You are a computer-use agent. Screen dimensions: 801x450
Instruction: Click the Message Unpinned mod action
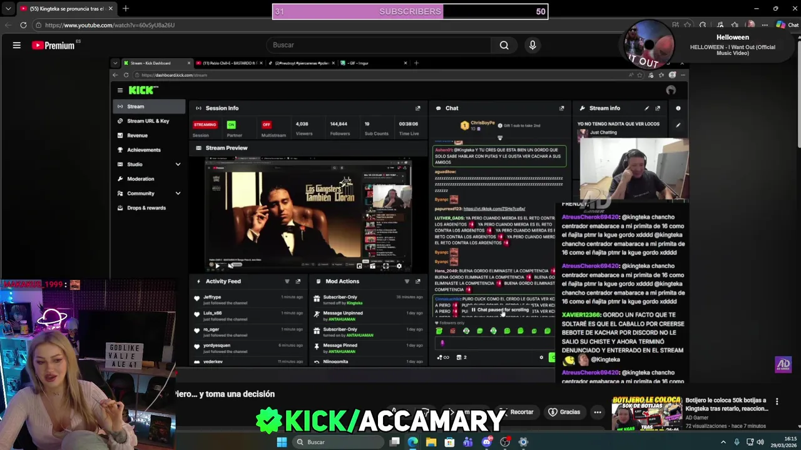coord(368,316)
